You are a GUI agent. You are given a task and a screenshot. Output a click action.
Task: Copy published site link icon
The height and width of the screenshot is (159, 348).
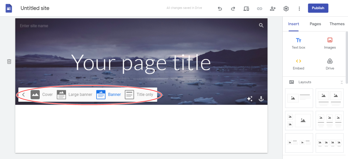tap(259, 8)
